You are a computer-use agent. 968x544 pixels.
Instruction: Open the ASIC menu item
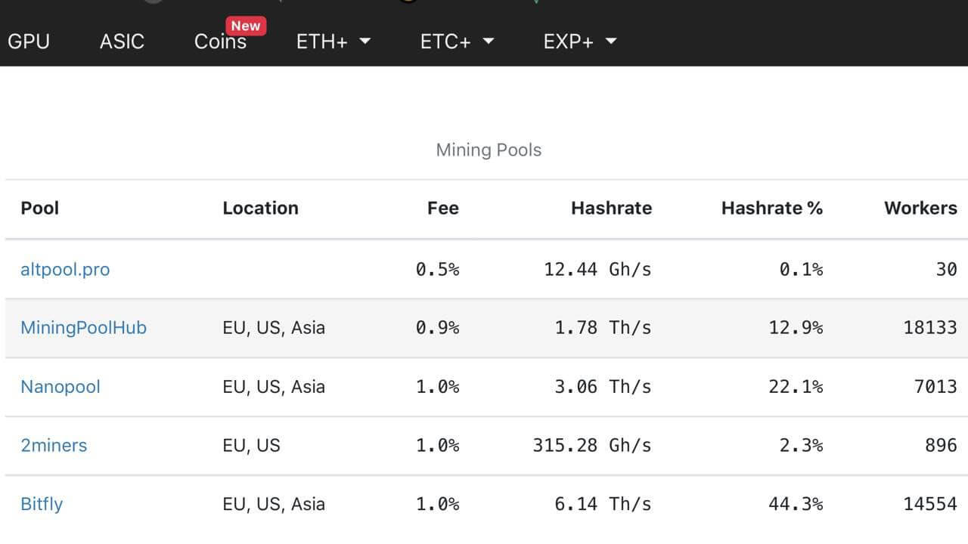coord(122,41)
